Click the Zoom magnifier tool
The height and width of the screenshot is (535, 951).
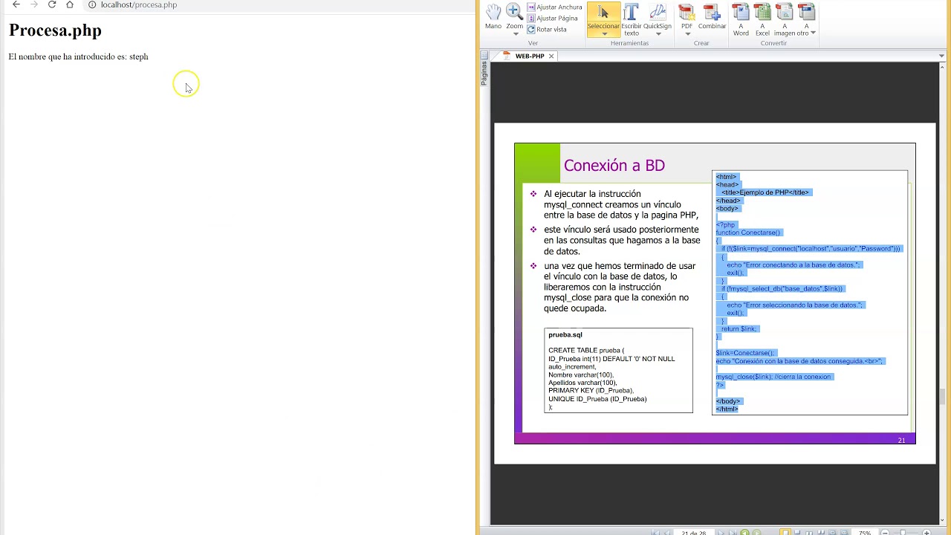(x=514, y=16)
